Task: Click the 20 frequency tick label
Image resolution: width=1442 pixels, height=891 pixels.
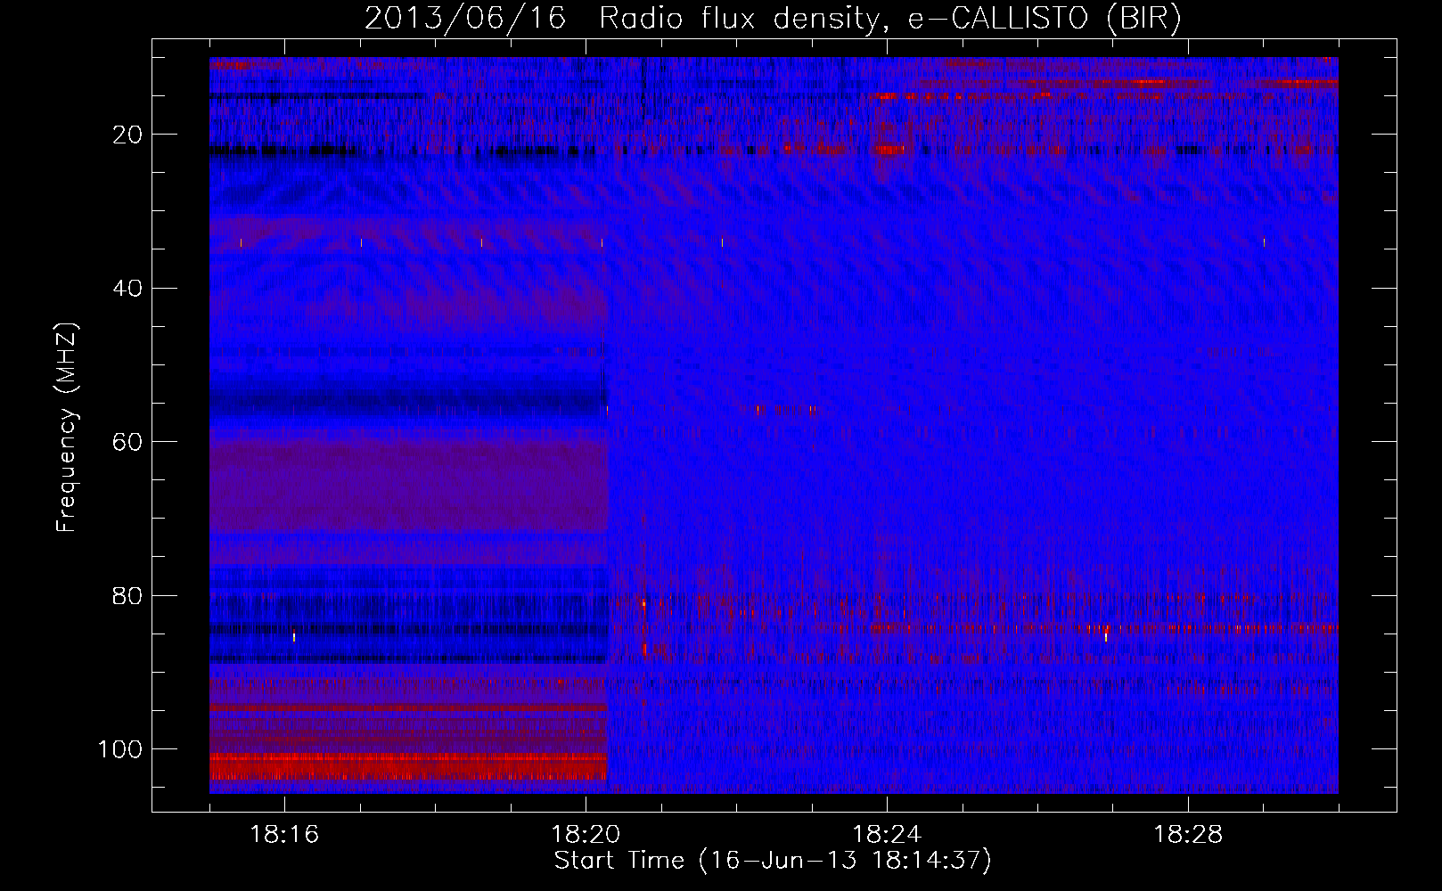Action: pyautogui.click(x=128, y=135)
